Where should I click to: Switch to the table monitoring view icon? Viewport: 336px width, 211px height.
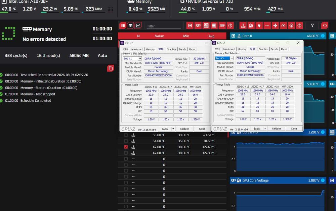click(130, 26)
